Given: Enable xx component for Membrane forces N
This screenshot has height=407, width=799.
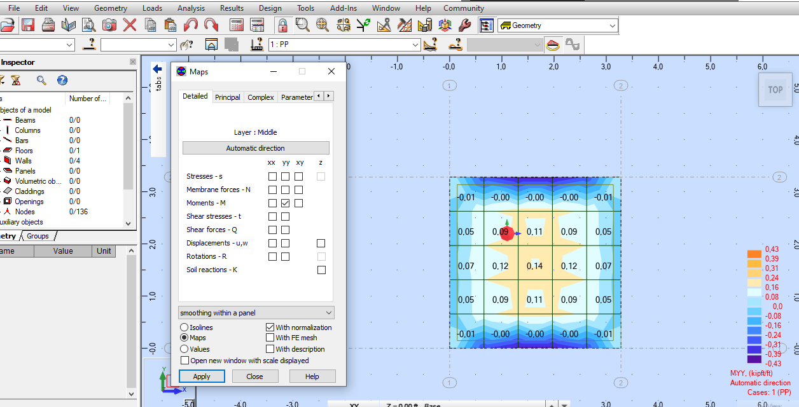Looking at the screenshot, I should [272, 190].
